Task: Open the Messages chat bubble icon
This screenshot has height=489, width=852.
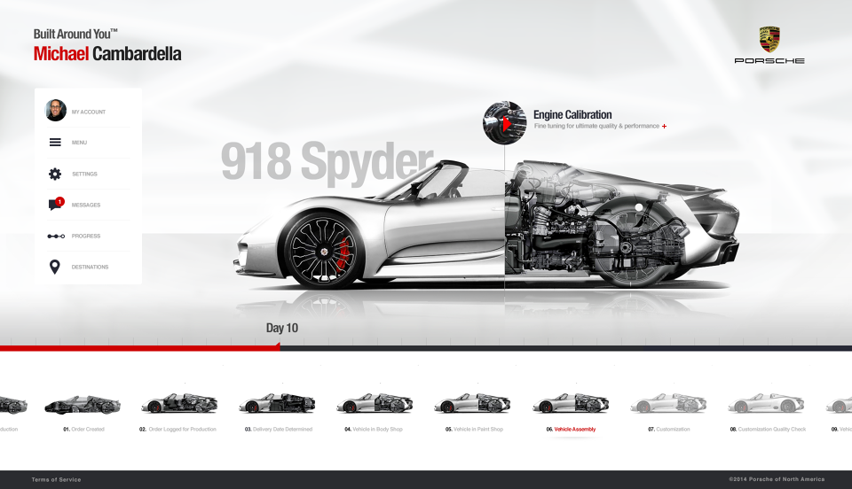Action: pyautogui.click(x=55, y=204)
